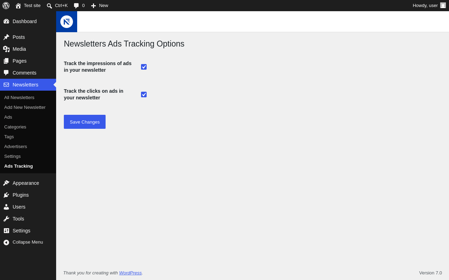Click the Newsletter plugin logo

tap(67, 22)
